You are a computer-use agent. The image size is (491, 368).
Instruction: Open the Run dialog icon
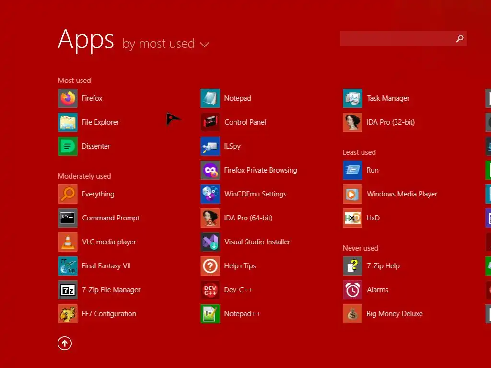[x=352, y=170]
